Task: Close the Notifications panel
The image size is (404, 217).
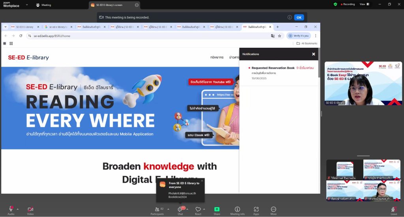Action: (x=314, y=54)
